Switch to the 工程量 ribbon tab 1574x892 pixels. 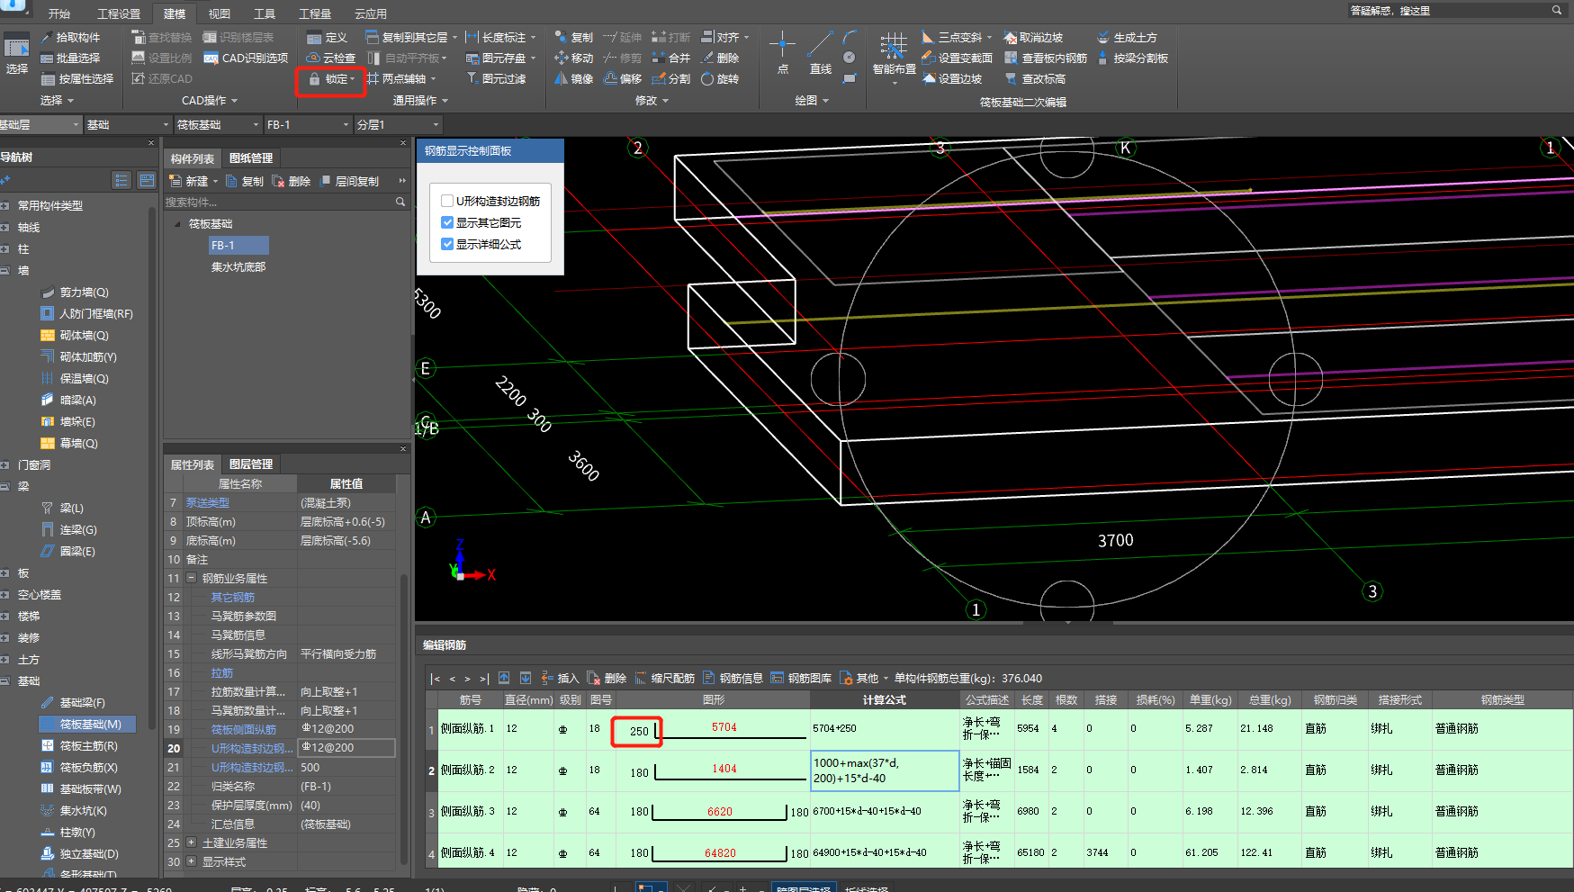point(315,14)
